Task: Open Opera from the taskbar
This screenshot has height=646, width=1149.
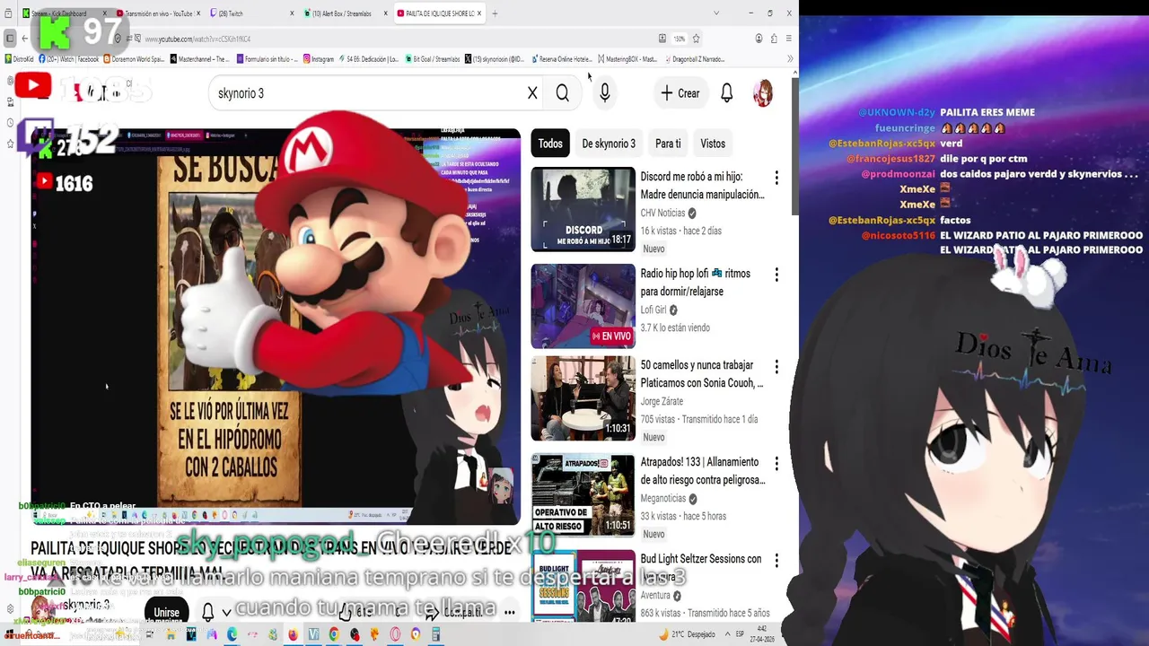Action: [396, 634]
